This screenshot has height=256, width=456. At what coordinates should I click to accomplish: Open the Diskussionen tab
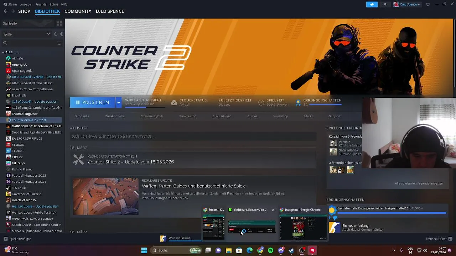(222, 116)
